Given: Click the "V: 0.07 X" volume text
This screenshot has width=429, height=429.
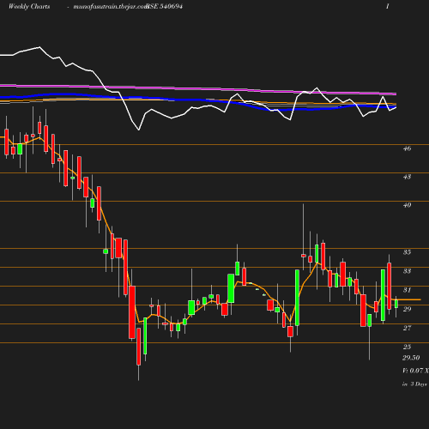Looking at the screenshot, I should [415, 371].
